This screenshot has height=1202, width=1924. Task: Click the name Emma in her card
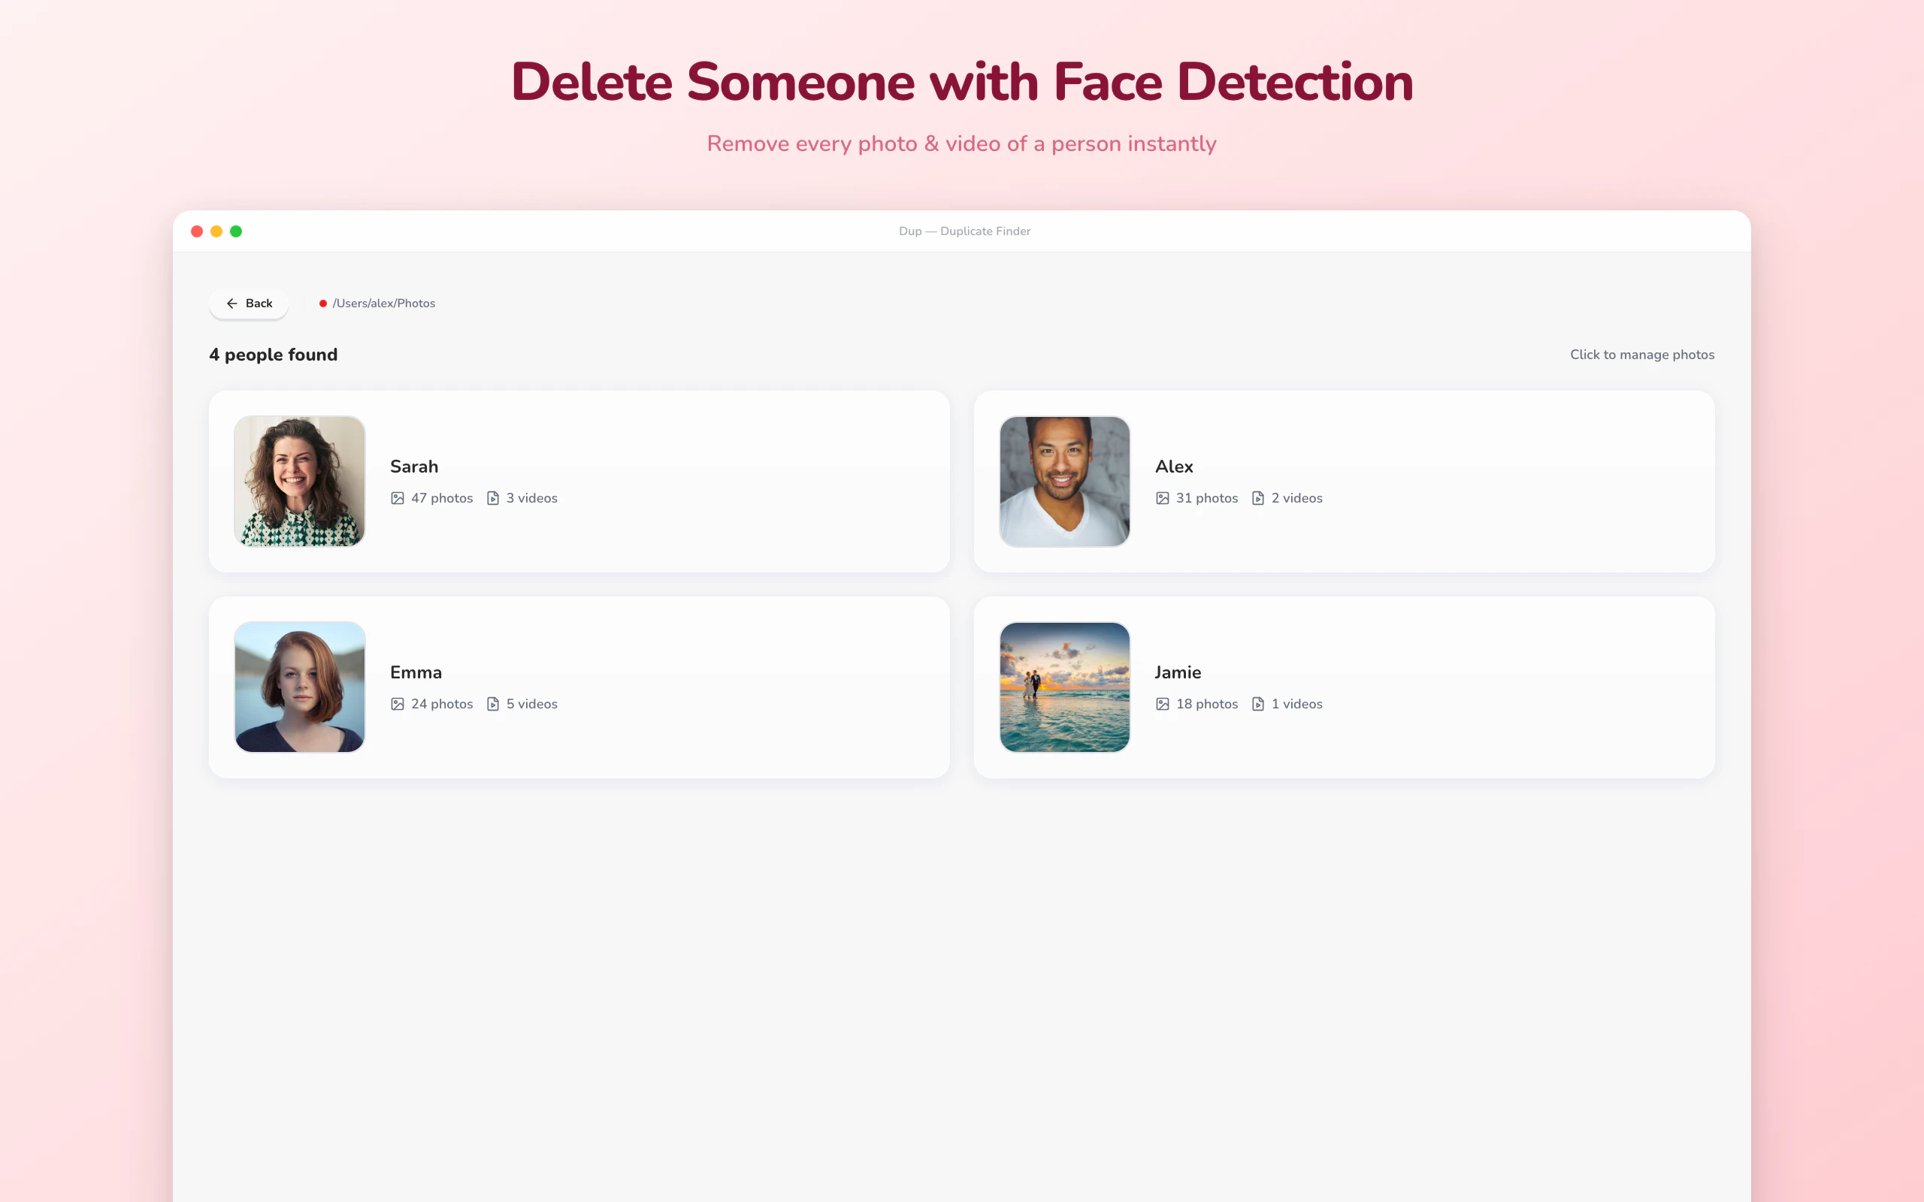tap(416, 672)
